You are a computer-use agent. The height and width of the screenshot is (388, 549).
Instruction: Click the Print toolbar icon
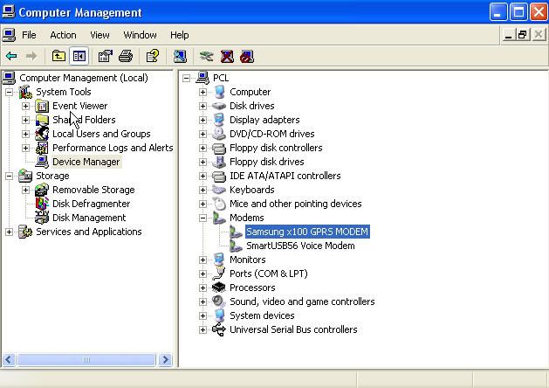pyautogui.click(x=126, y=56)
